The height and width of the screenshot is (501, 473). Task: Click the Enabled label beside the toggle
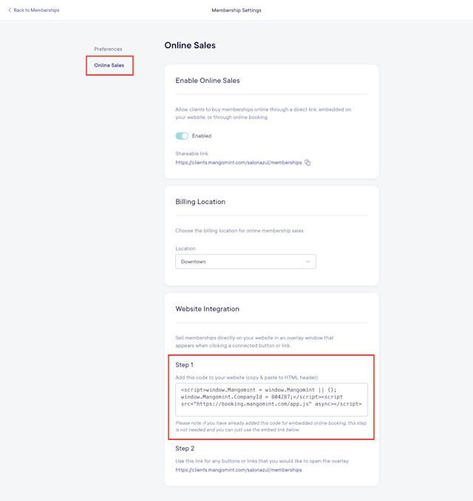point(202,136)
